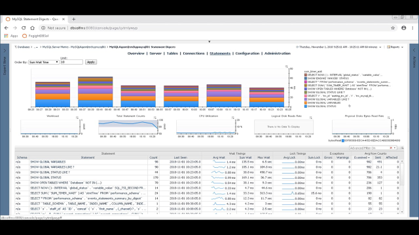Screen dimensions: 419x235
Task: Open the SHOW OPEN TABLES WHERE statement row
Action: (x=65, y=183)
